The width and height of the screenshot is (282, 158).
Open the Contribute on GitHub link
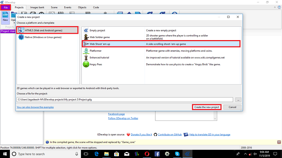tap(170, 134)
